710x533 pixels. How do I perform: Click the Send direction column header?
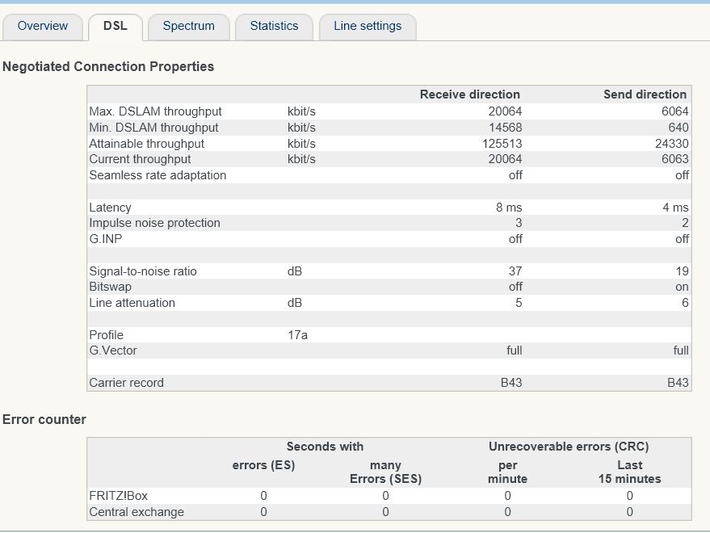tap(645, 94)
